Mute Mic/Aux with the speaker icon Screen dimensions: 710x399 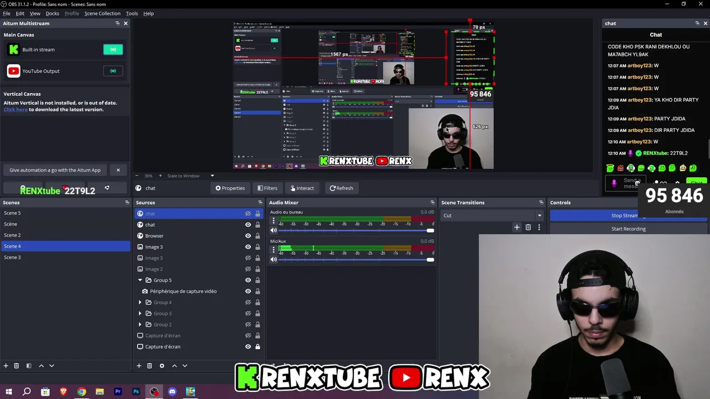pyautogui.click(x=273, y=259)
